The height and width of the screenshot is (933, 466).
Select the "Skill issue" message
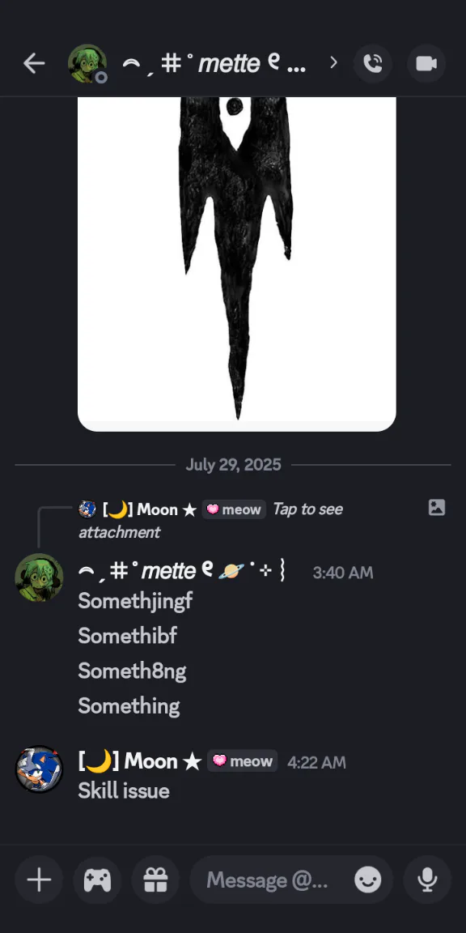coord(124,790)
